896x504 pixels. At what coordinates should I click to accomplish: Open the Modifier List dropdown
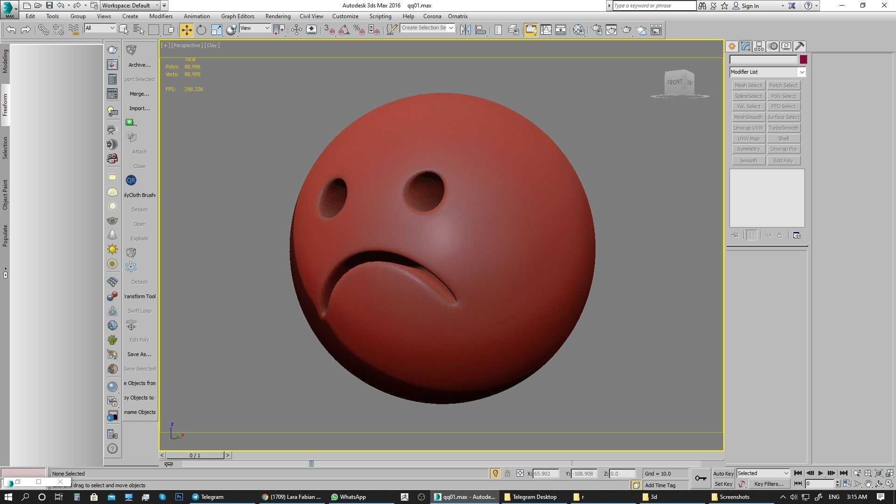pyautogui.click(x=768, y=72)
